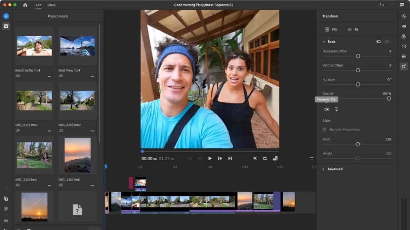Go to the Home screen icon

click(25, 5)
